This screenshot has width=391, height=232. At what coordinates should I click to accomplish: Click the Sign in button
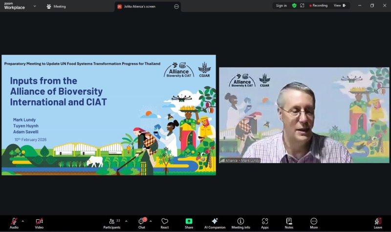click(281, 6)
